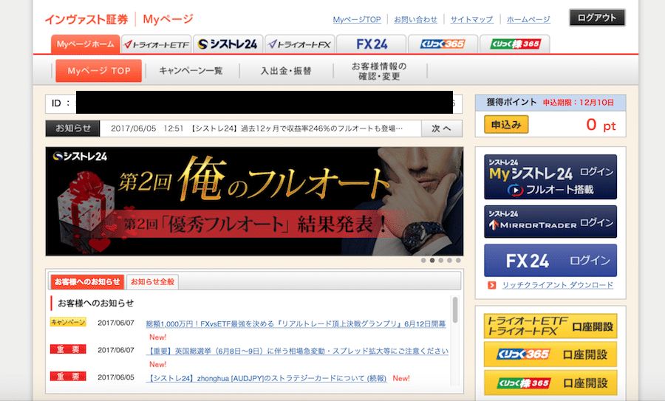Click the Myページ TOP menu button
This screenshot has height=401, width=665.
(x=99, y=71)
